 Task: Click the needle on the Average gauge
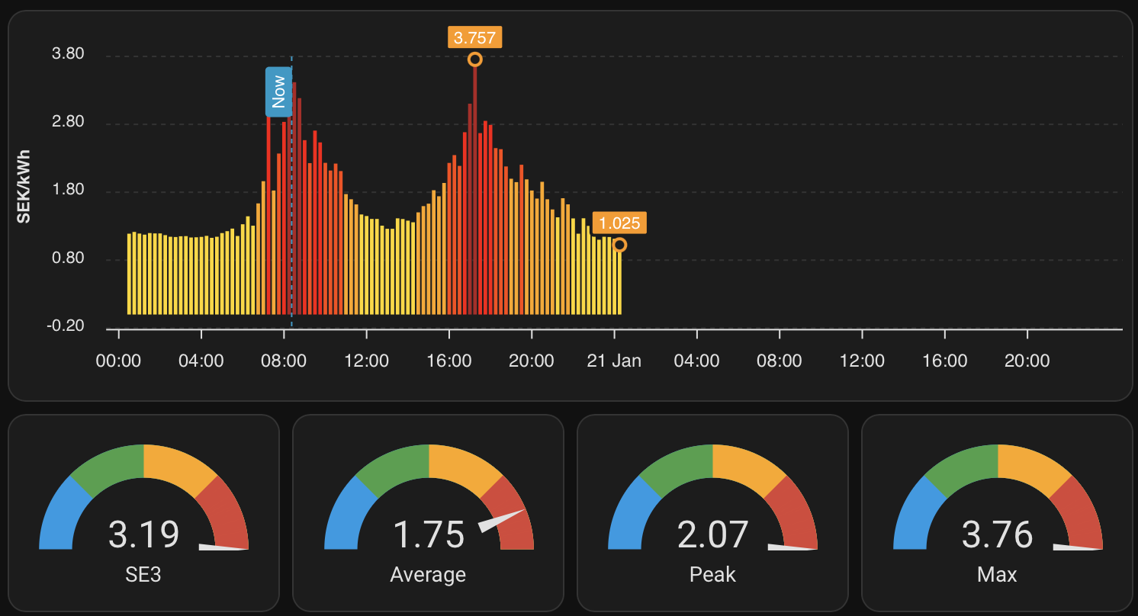[502, 520]
